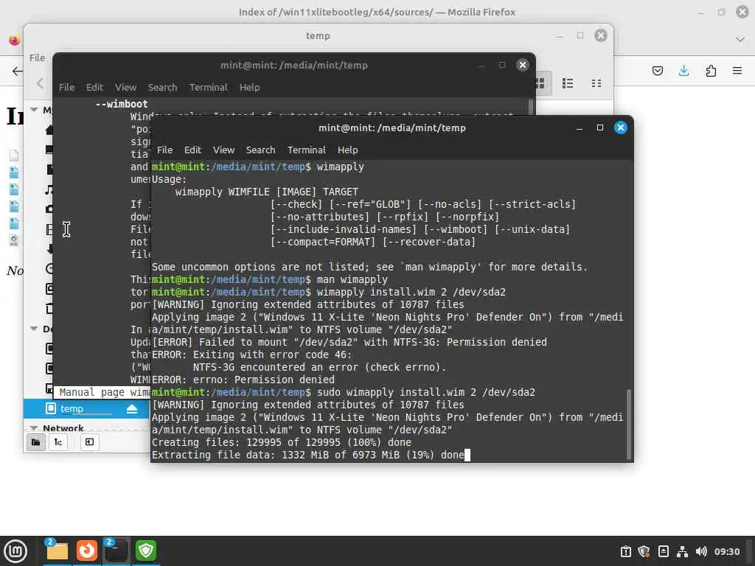
Task: Switch file manager to compact view
Action: pos(596,83)
